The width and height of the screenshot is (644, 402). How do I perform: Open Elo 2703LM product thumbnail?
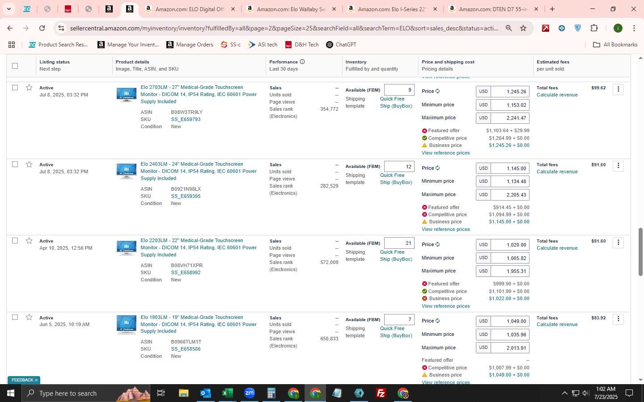(127, 95)
